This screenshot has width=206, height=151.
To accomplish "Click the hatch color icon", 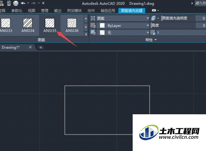I will tap(93, 26).
